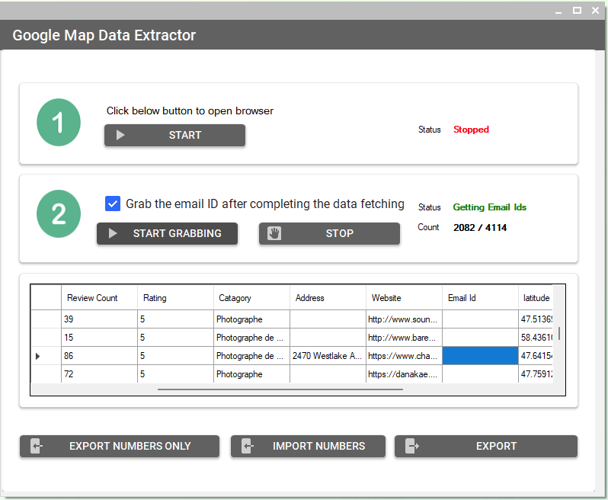Click the Website column header
The image size is (608, 500).
tap(404, 298)
